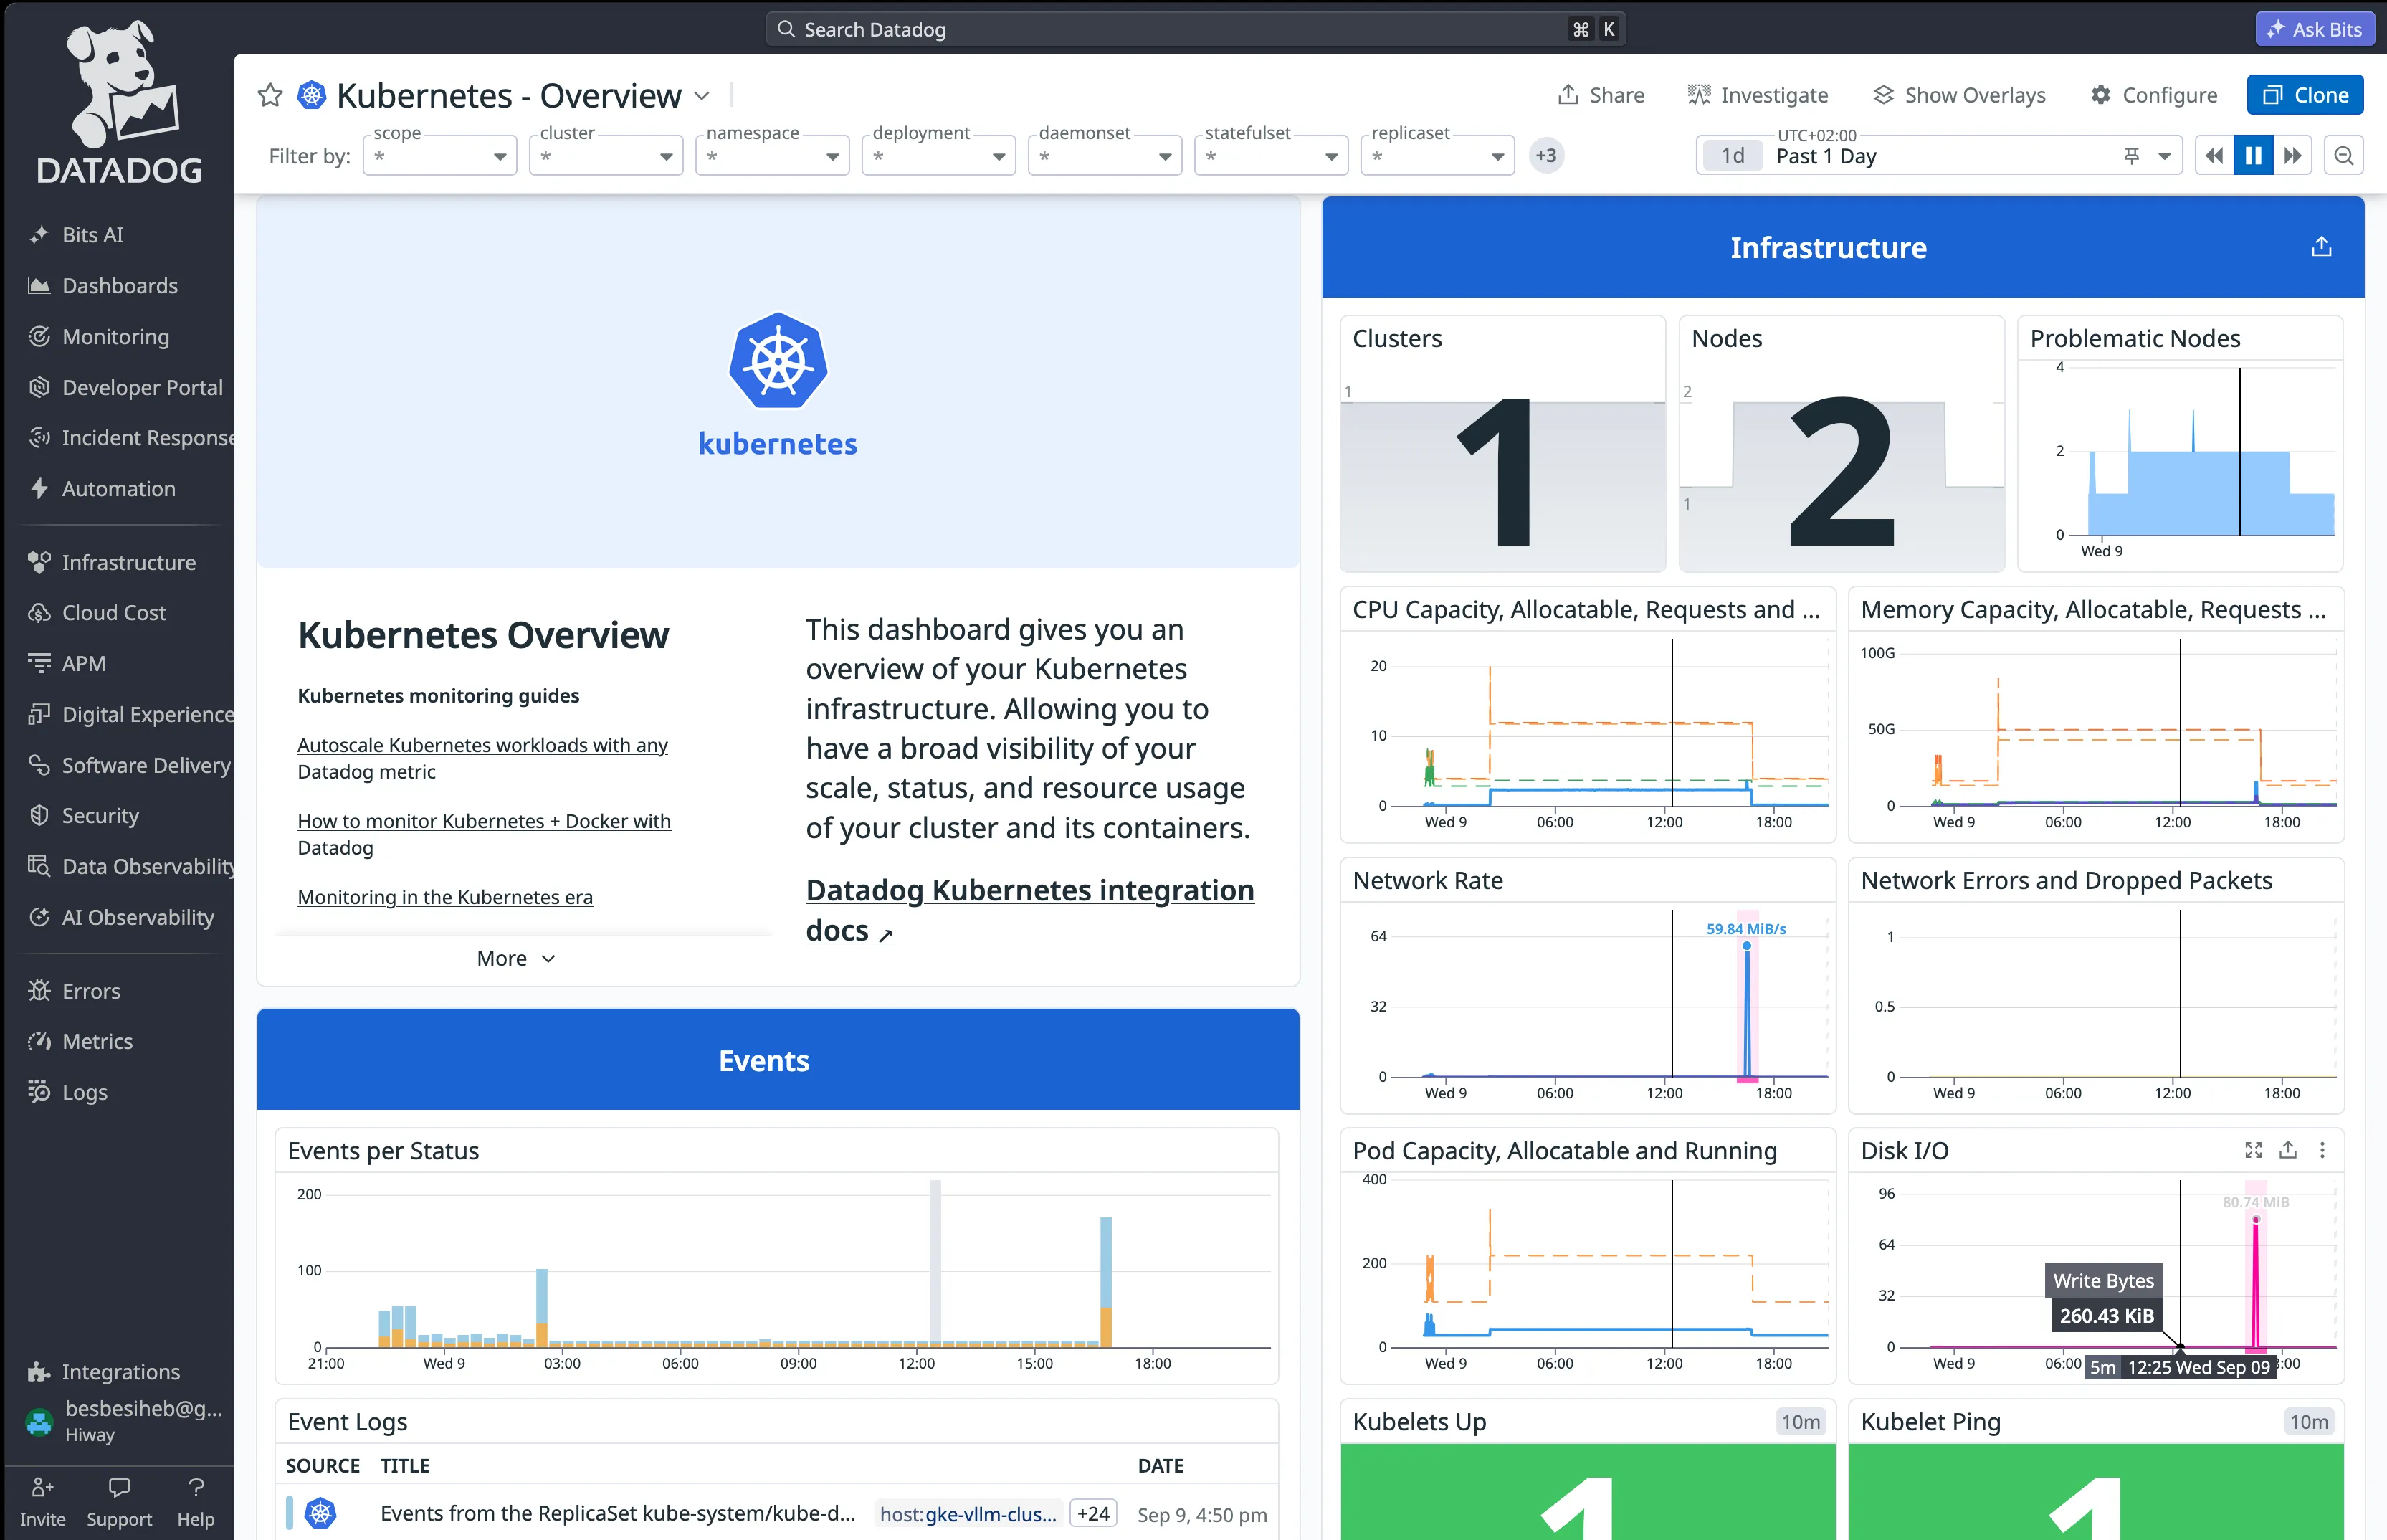2387x1540 pixels.
Task: Open the statefulset filter dropdown
Action: [x=1272, y=156]
